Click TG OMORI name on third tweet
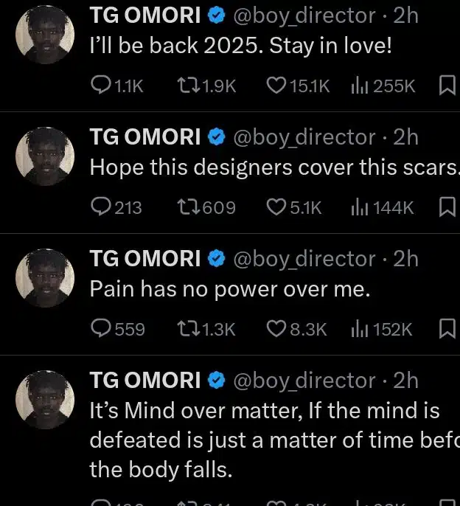 click(x=144, y=259)
